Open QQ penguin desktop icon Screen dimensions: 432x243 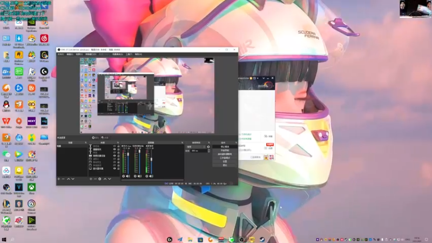click(x=6, y=104)
